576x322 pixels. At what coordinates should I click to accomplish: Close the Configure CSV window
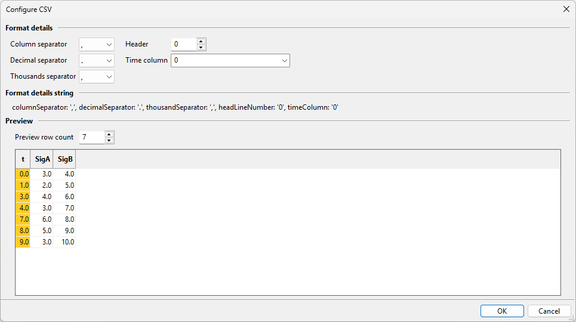pyautogui.click(x=566, y=9)
